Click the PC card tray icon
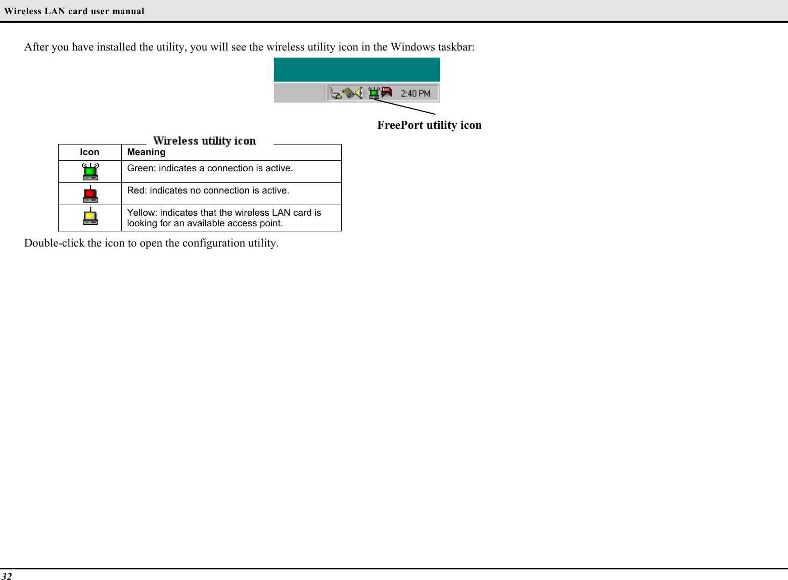The height and width of the screenshot is (580, 788). point(349,93)
